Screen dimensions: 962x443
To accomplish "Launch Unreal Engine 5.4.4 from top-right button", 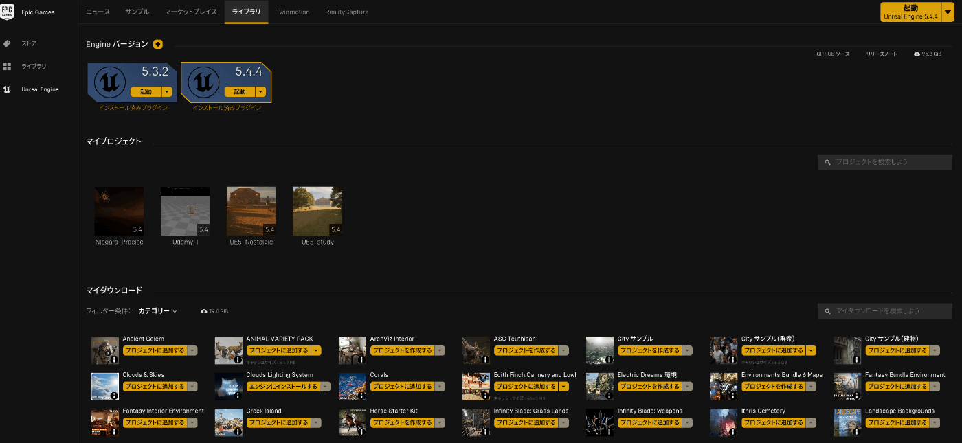I will pyautogui.click(x=911, y=12).
